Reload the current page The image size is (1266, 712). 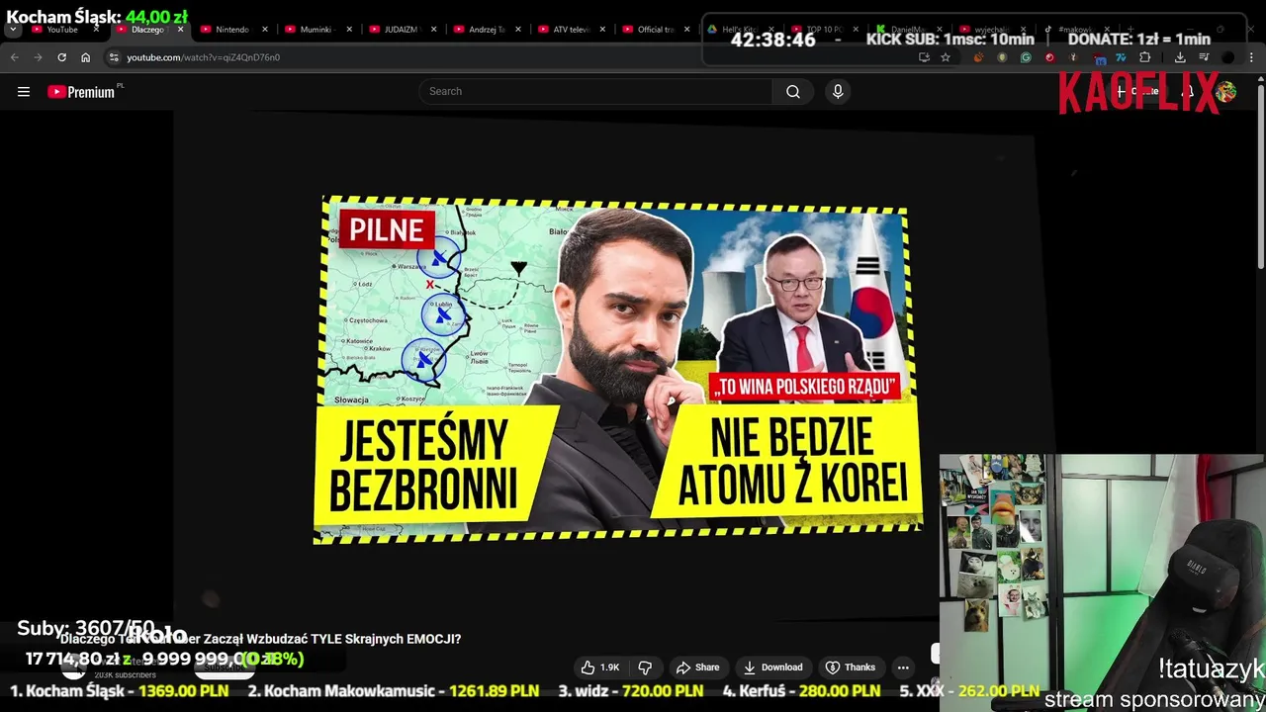point(61,57)
